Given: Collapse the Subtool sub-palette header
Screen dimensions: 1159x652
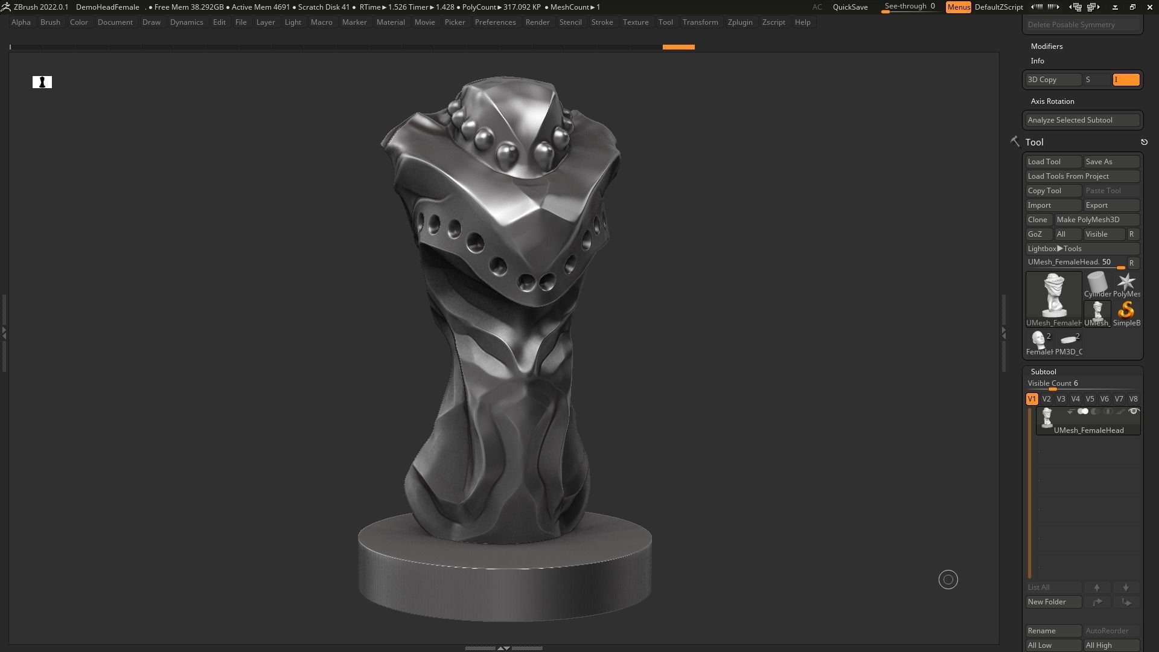Looking at the screenshot, I should [x=1044, y=372].
